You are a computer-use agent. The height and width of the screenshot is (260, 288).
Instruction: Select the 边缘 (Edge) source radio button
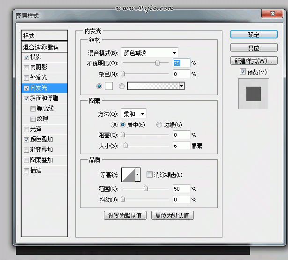click(x=159, y=125)
